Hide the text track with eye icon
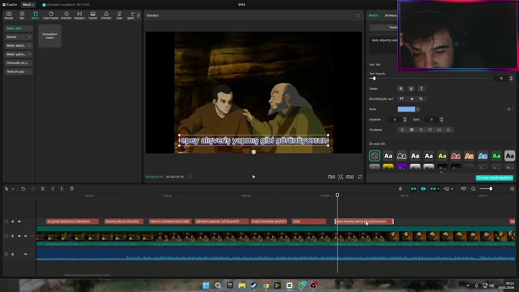Screen dimensions: 519x292 click(x=19, y=221)
